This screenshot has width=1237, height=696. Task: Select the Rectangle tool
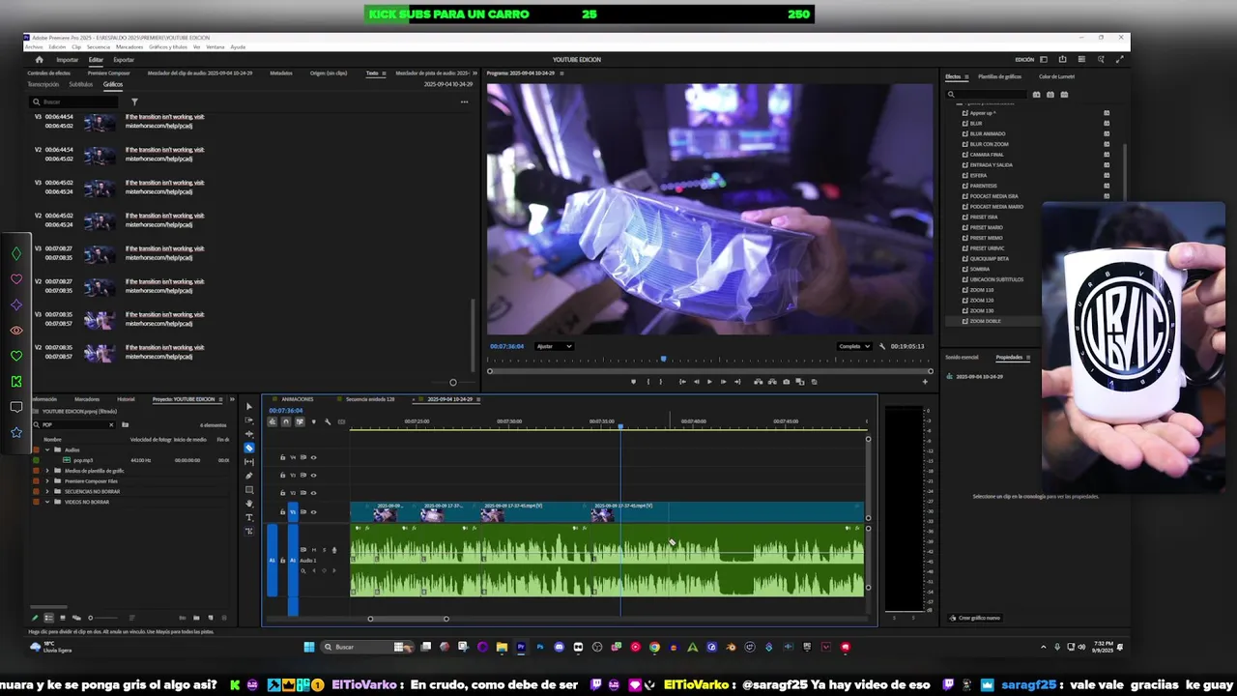(x=249, y=490)
